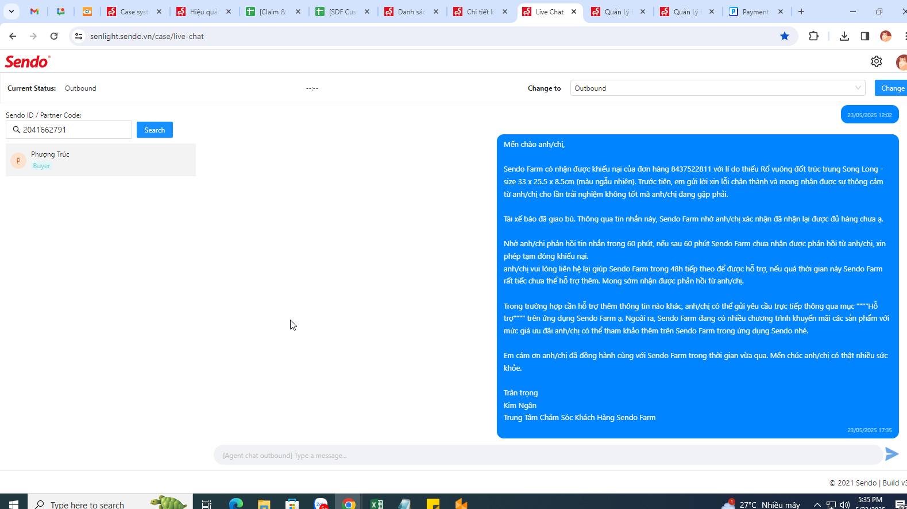Go forward in browser history
Screen dimensions: 907x509
(x=33, y=36)
